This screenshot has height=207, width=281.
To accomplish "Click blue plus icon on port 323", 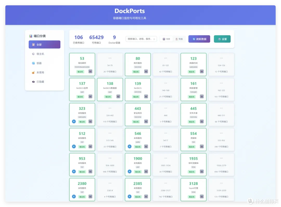I will [74, 121].
